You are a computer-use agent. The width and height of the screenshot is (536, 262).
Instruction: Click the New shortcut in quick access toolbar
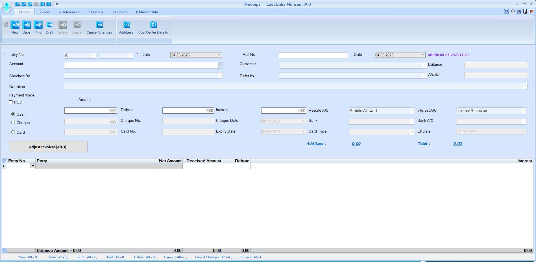coord(18,4)
